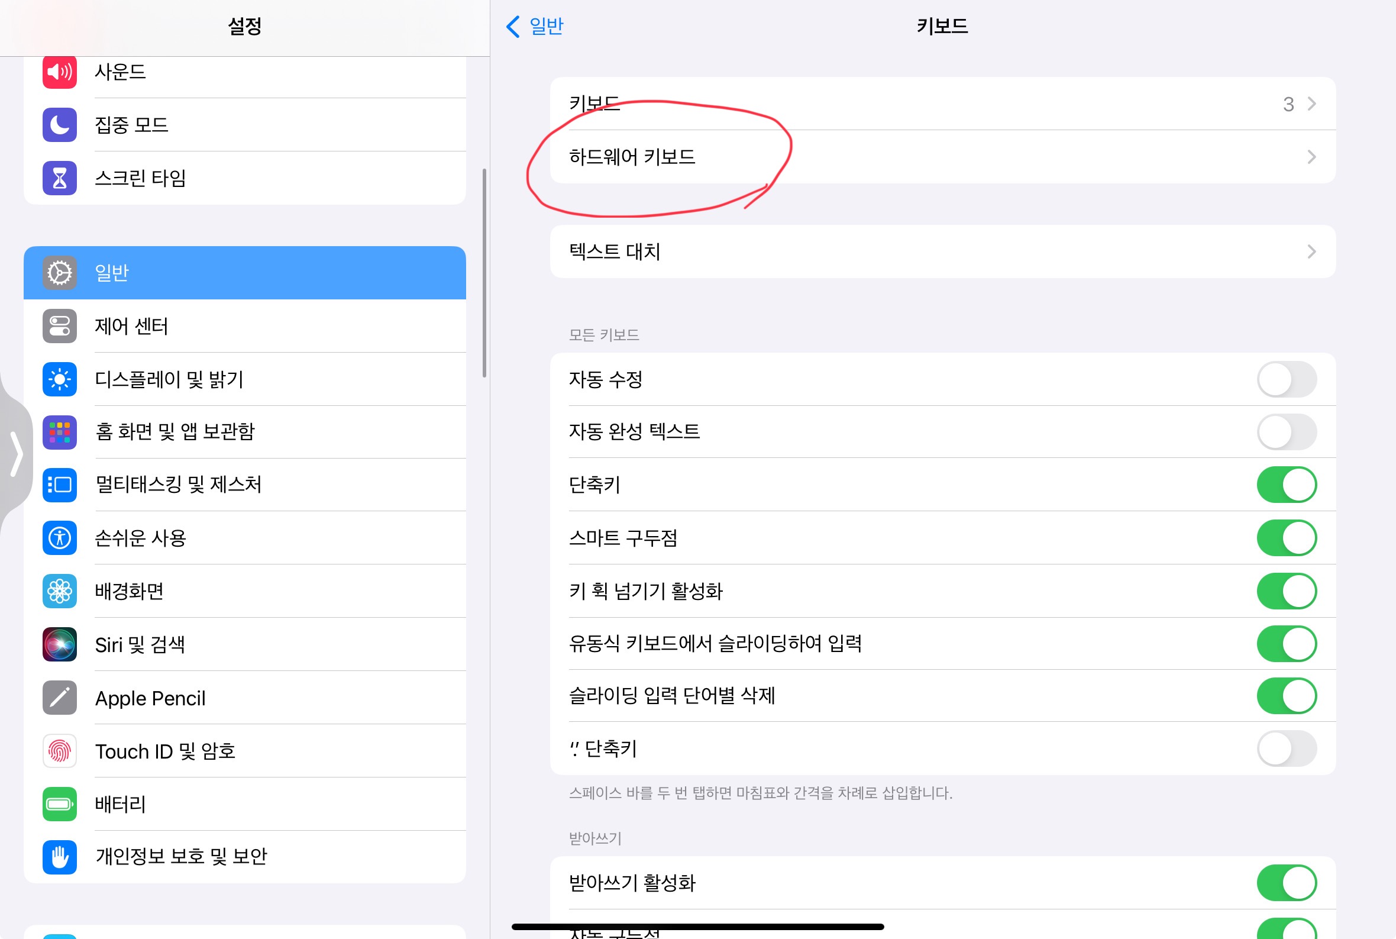Image resolution: width=1396 pixels, height=939 pixels.
Task: Open 텍스트 대치 (text replacement) disclosure row
Action: (942, 251)
